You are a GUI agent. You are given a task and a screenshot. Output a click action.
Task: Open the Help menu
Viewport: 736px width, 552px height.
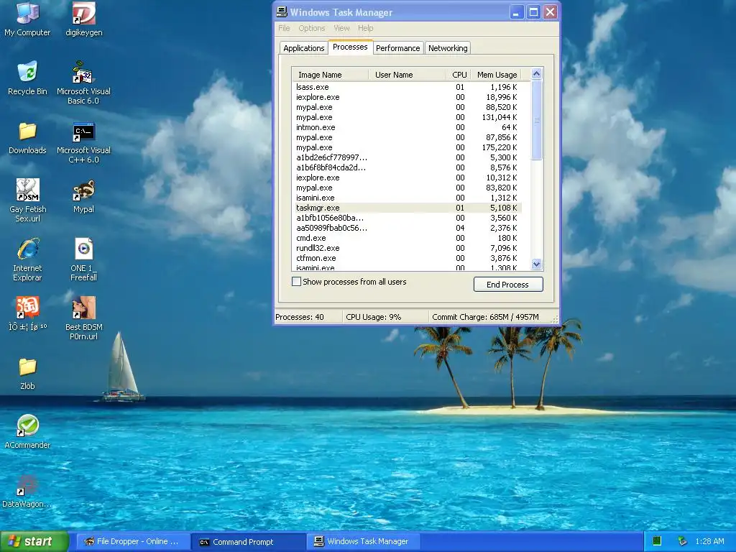click(x=365, y=28)
